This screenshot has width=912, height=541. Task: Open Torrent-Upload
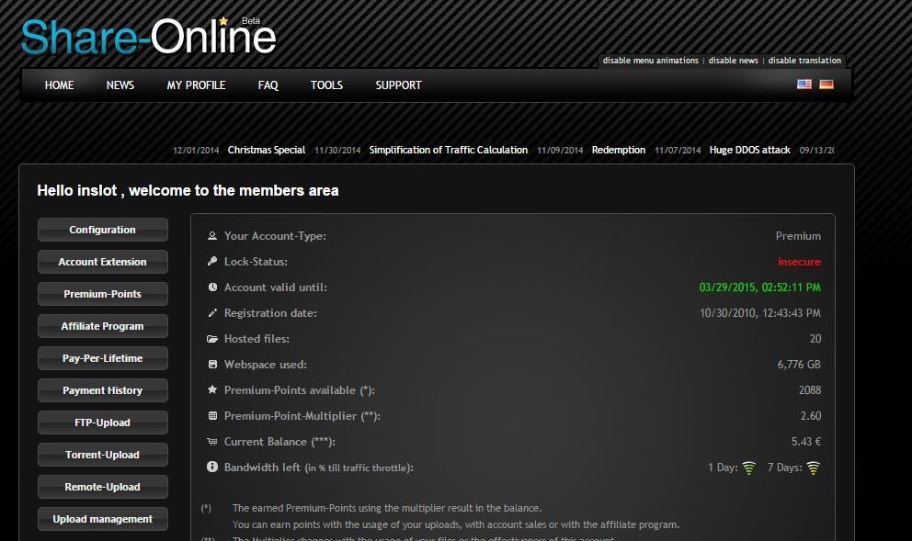pyautogui.click(x=102, y=455)
